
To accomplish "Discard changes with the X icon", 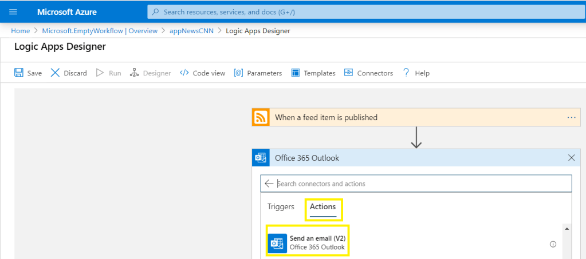I will tap(55, 73).
